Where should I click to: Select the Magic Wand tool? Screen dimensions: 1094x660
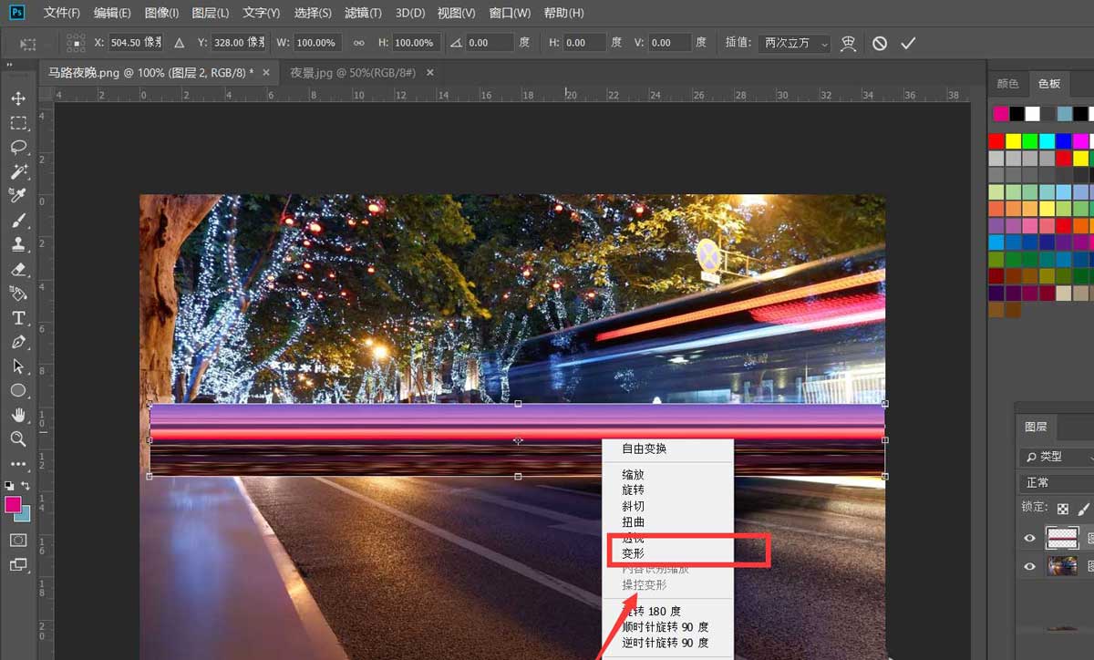point(18,171)
